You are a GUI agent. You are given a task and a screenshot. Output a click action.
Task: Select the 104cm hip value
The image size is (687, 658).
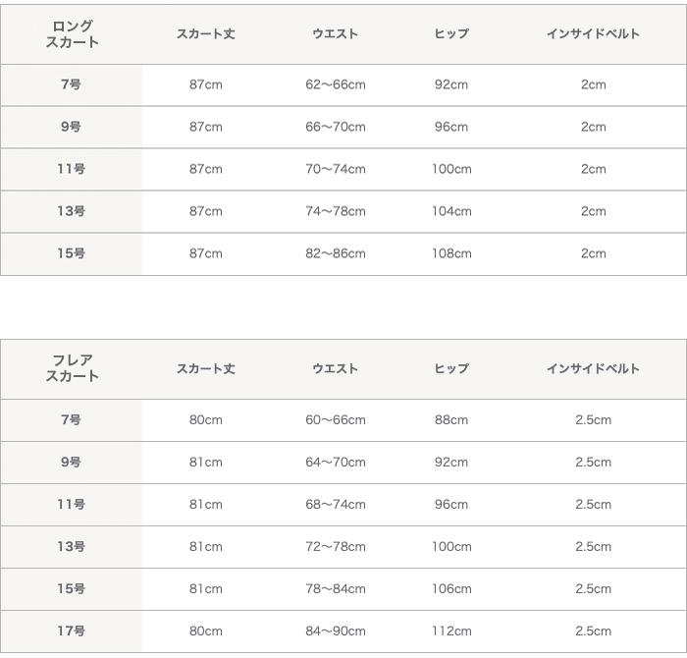click(451, 211)
